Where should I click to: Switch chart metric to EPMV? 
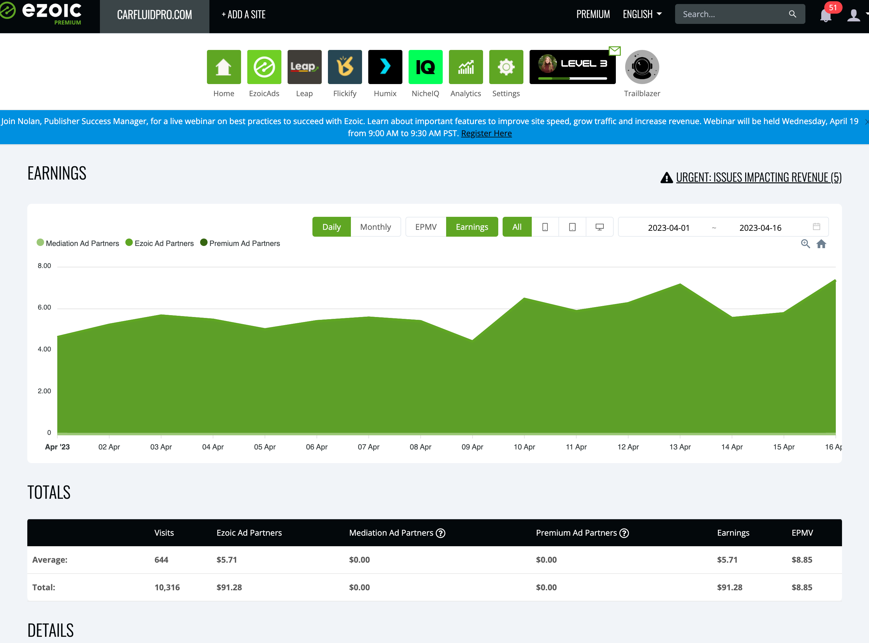[x=426, y=226]
